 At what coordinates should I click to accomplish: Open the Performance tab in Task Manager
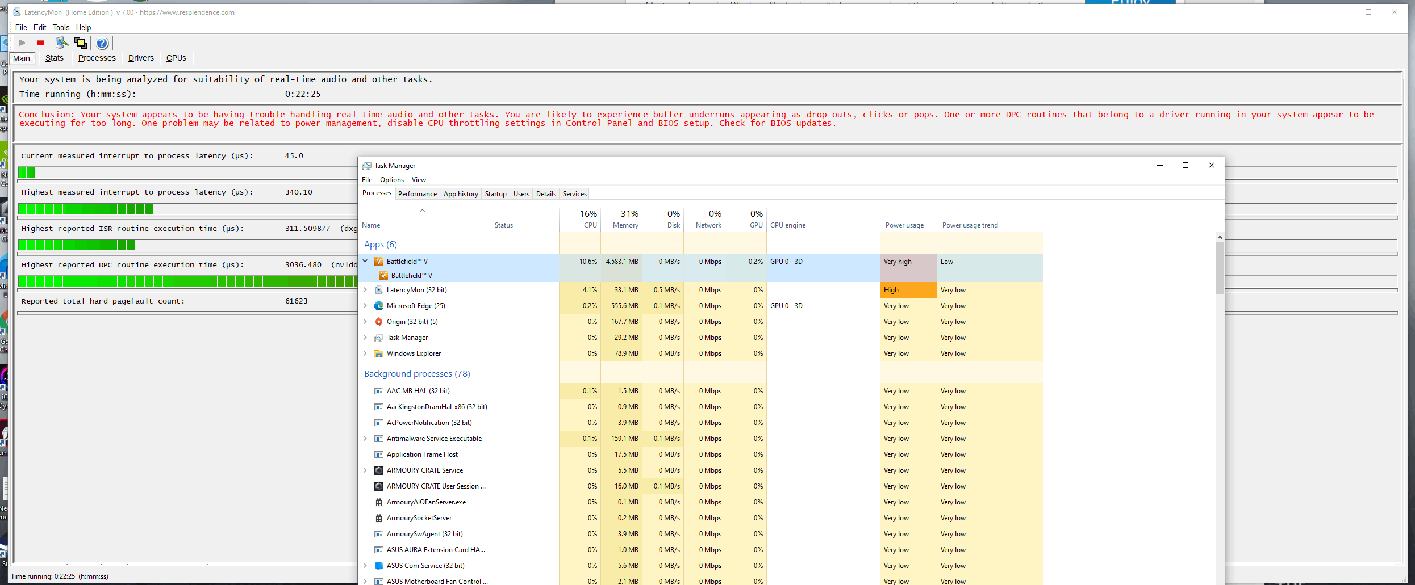[418, 194]
